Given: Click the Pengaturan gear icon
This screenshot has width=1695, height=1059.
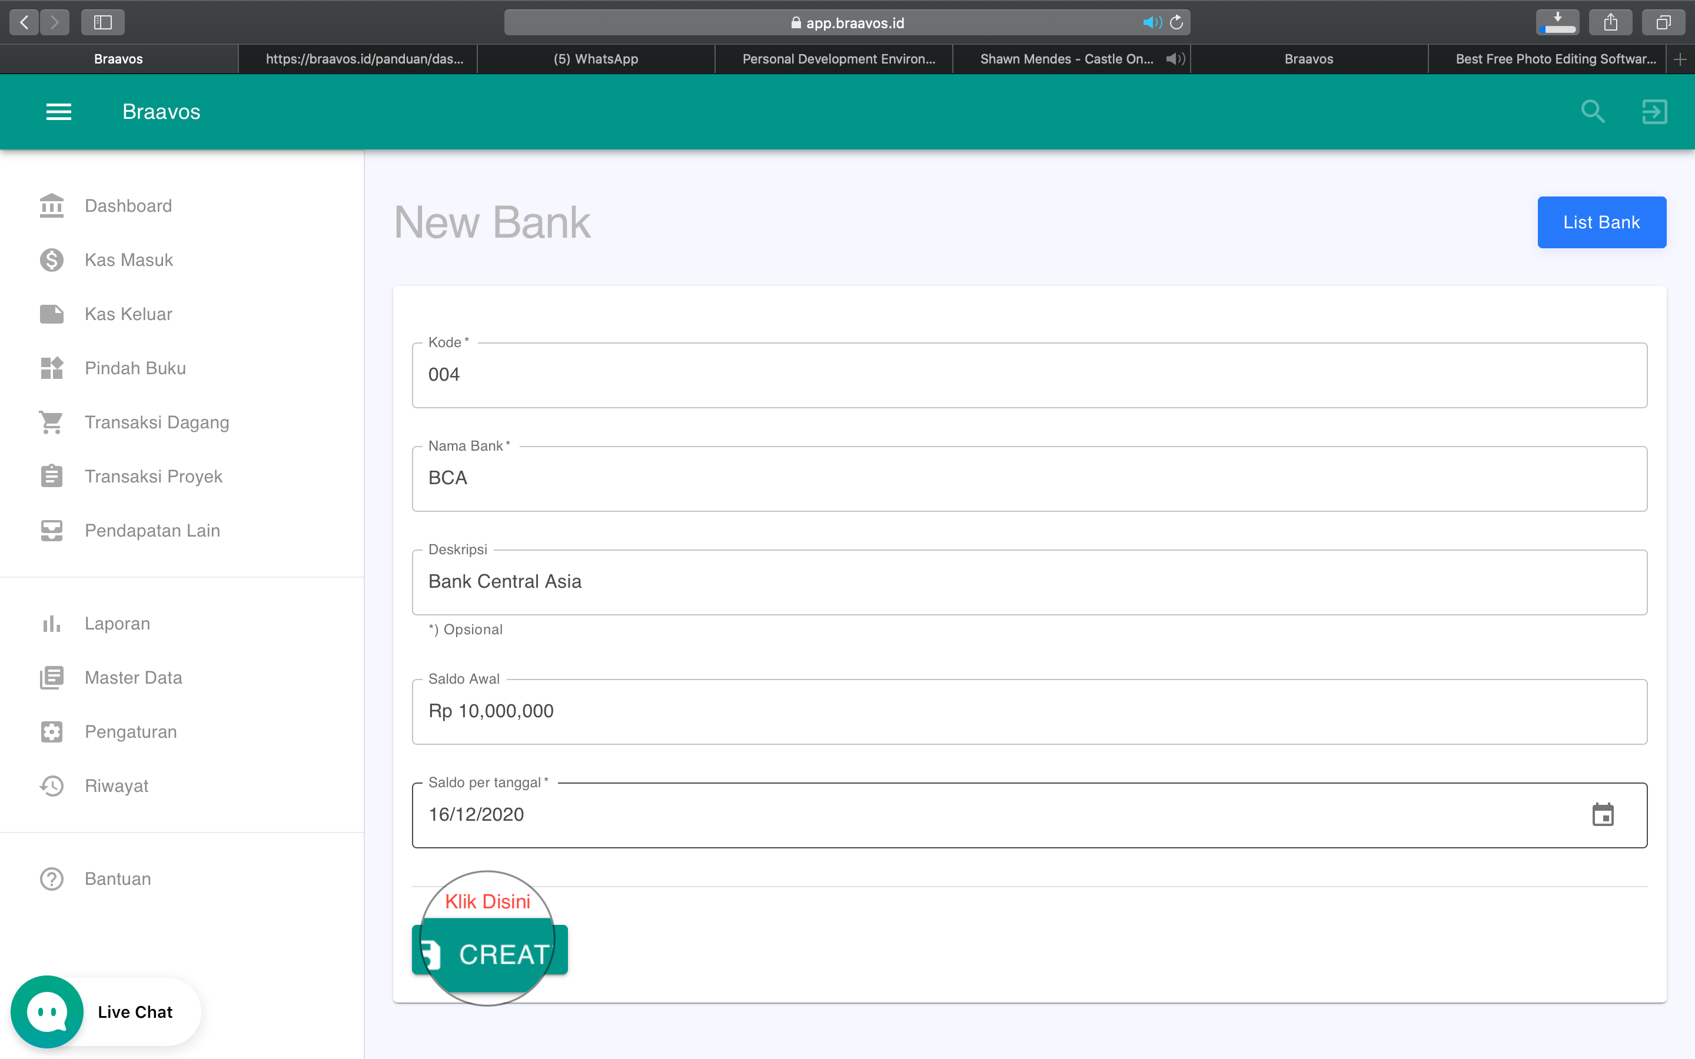Looking at the screenshot, I should 51,731.
